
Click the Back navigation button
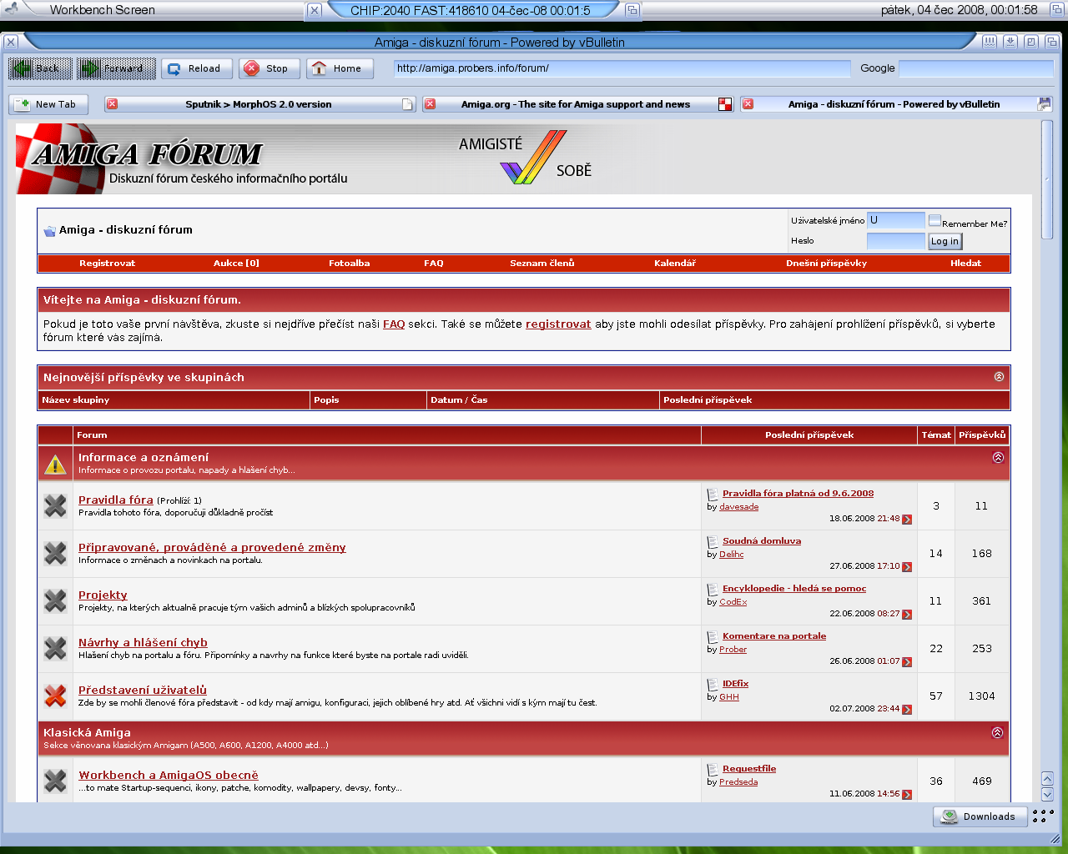40,68
